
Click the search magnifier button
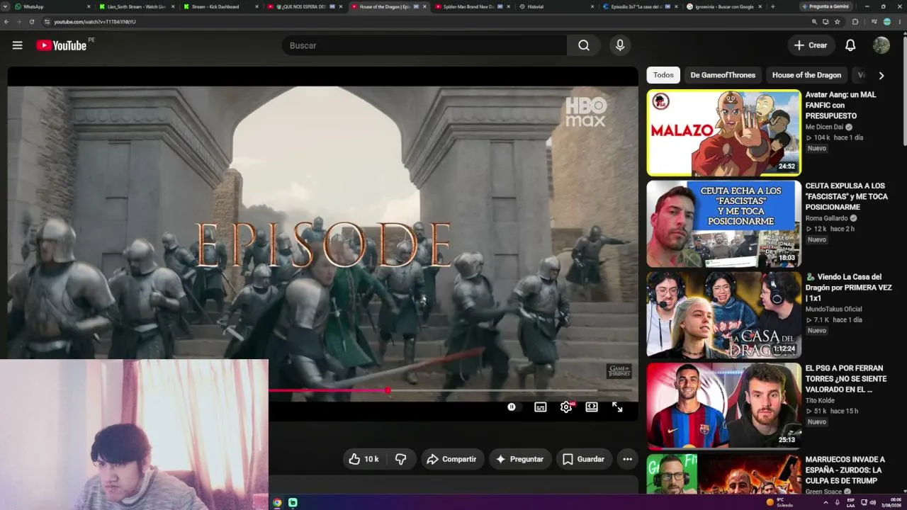[x=583, y=45]
